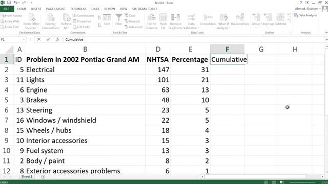Switch to FORMULAS tab
This screenshot has width=328, height=184.
tap(78, 9)
